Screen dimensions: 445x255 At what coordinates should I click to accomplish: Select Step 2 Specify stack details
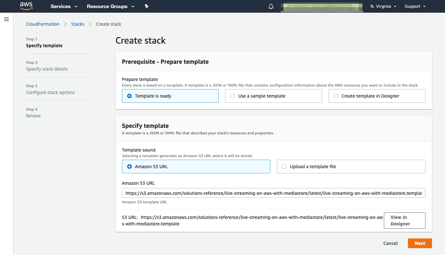pyautogui.click(x=47, y=69)
